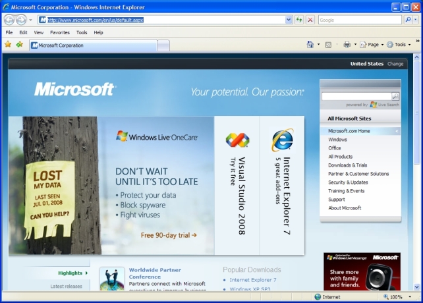Click the browser Forward arrow button
423x303 pixels.
[21, 20]
